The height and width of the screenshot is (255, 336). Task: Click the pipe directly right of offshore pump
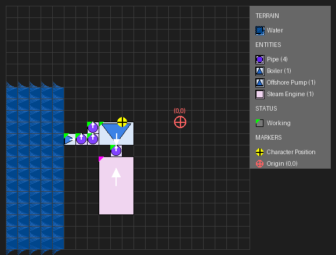(81, 139)
